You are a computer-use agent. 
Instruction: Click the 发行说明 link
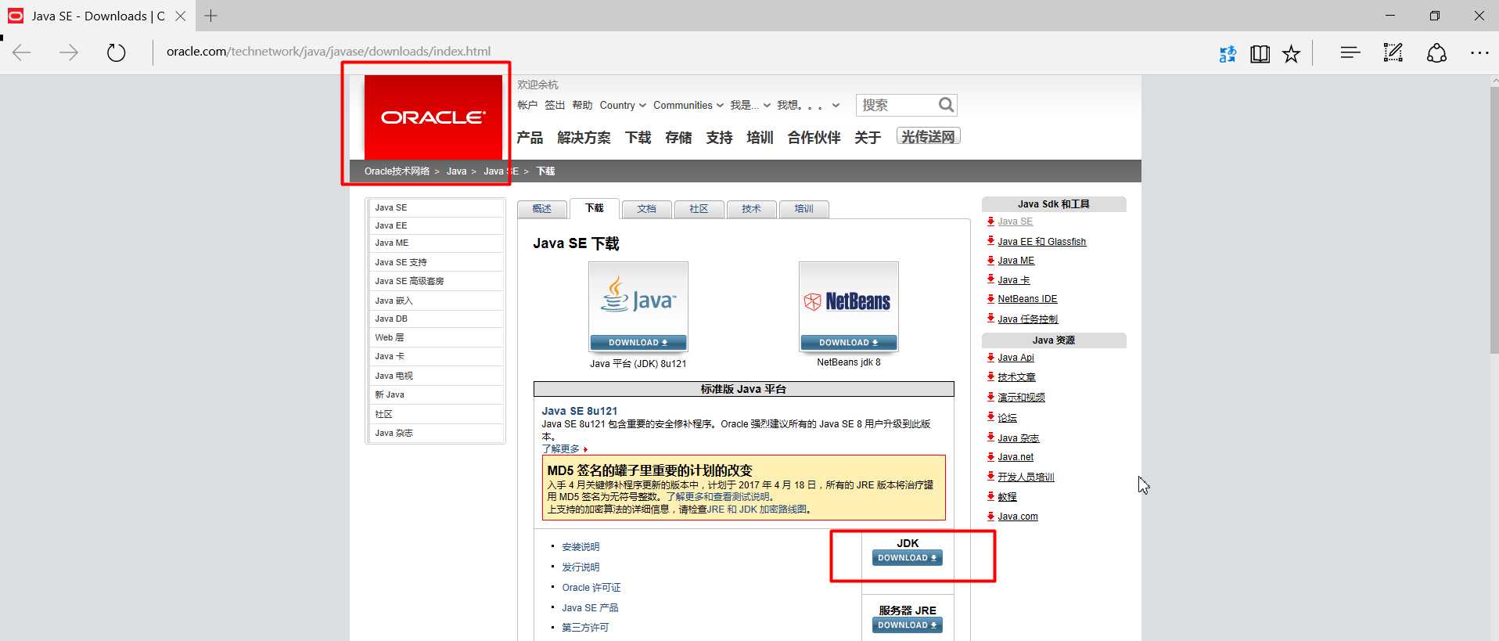[x=581, y=567]
